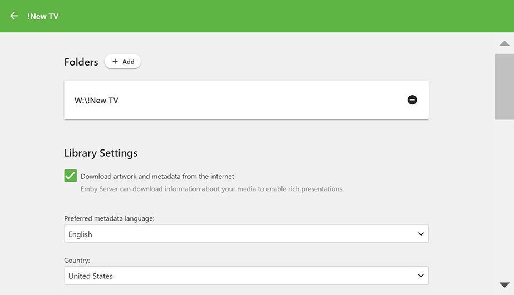Click the scrollbar up arrow
Viewport: 514px width, 295px height.
(505, 43)
